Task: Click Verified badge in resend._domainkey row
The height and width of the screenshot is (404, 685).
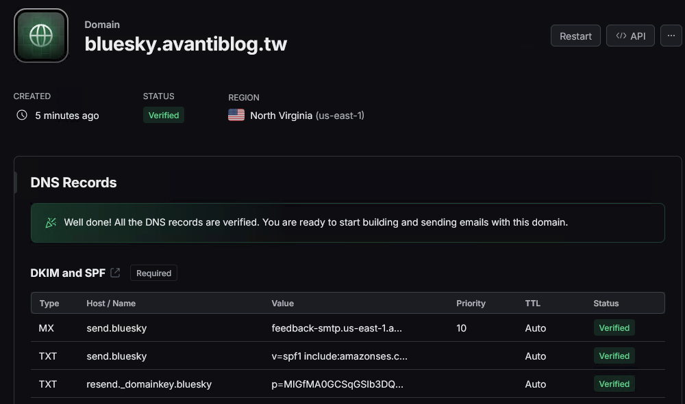Action: pos(614,384)
